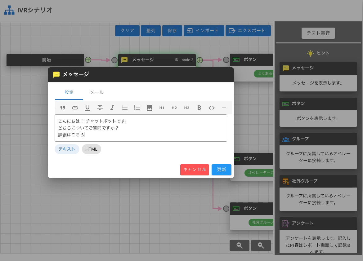Toggle bold formatting
The image size is (363, 261).
click(199, 108)
